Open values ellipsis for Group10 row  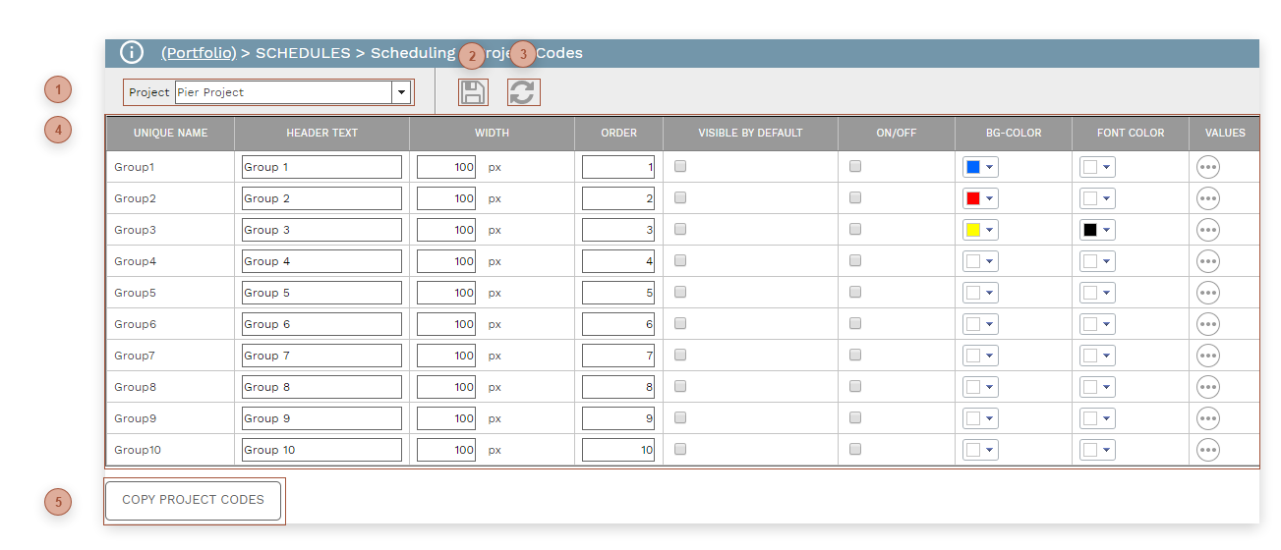tap(1207, 450)
